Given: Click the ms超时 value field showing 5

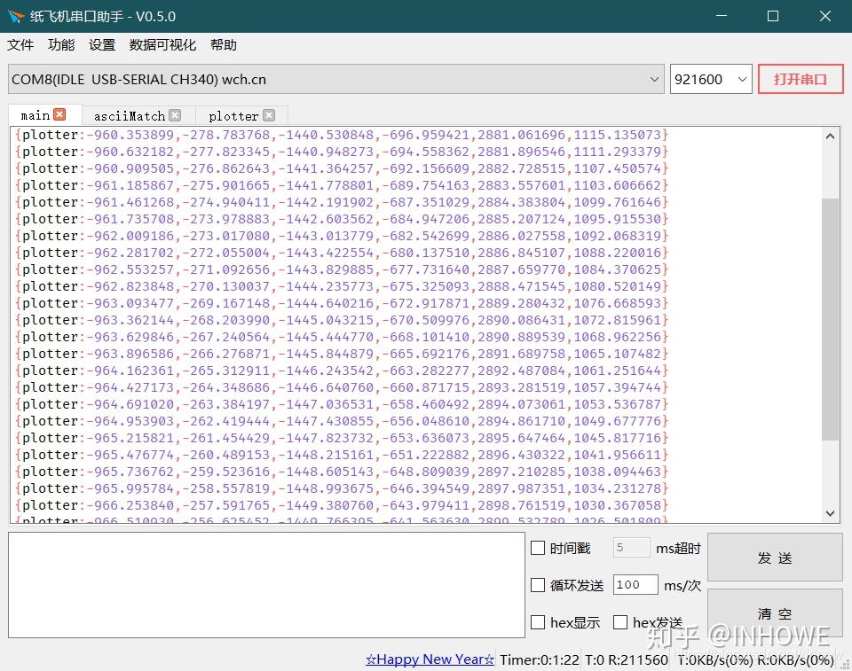Looking at the screenshot, I should [631, 547].
